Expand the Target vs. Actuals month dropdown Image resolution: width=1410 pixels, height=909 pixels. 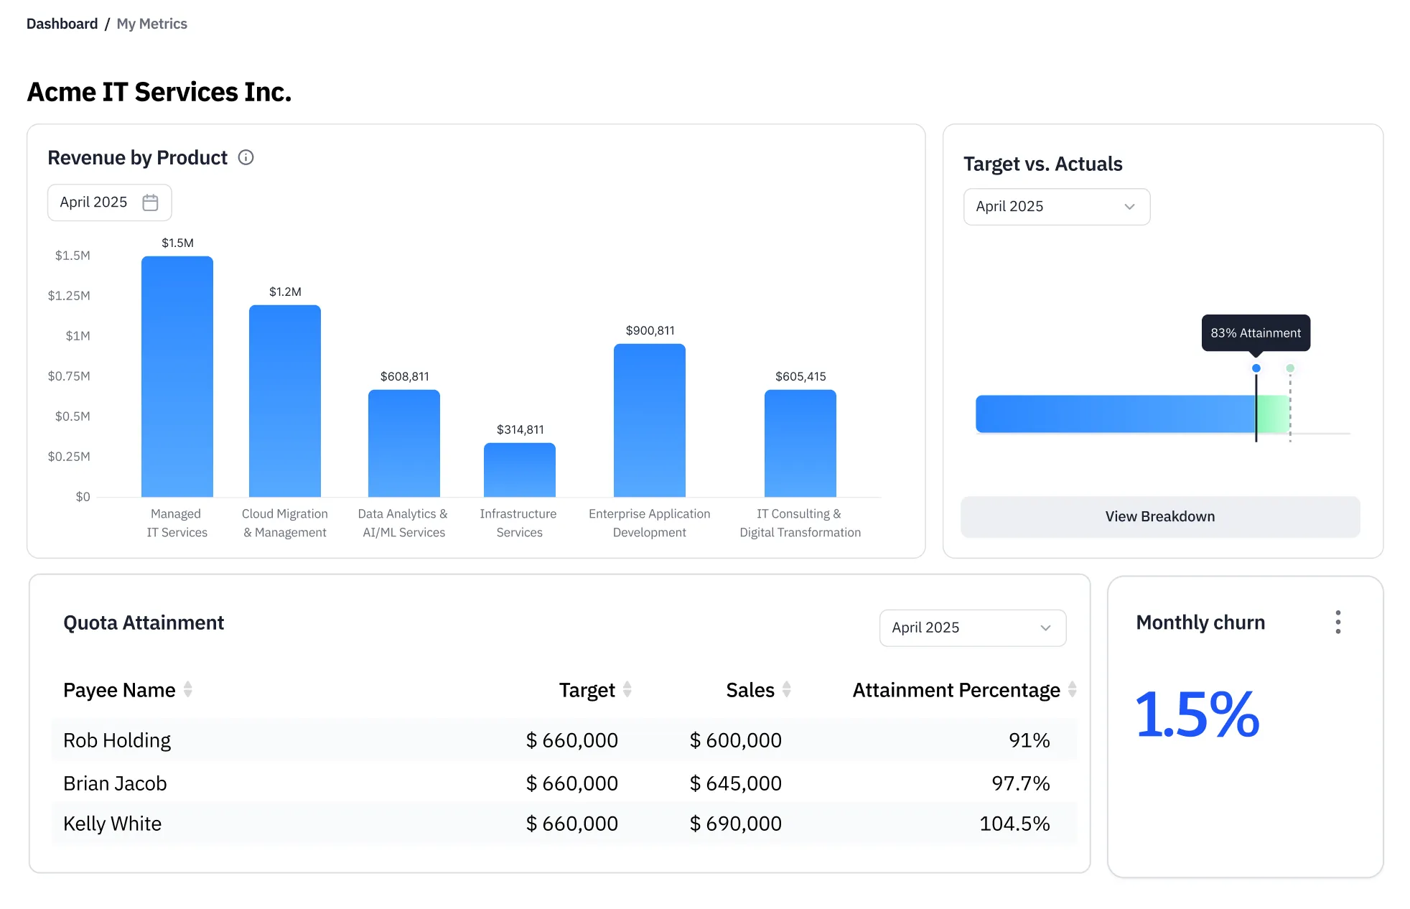[1057, 207]
